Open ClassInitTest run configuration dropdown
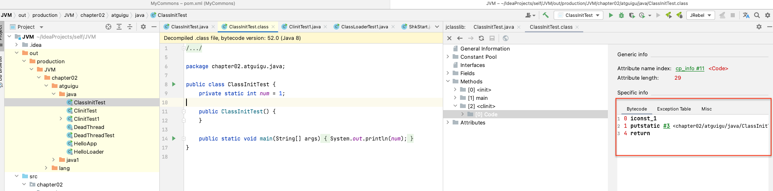Screen dimensions: 773x191 pos(579,15)
